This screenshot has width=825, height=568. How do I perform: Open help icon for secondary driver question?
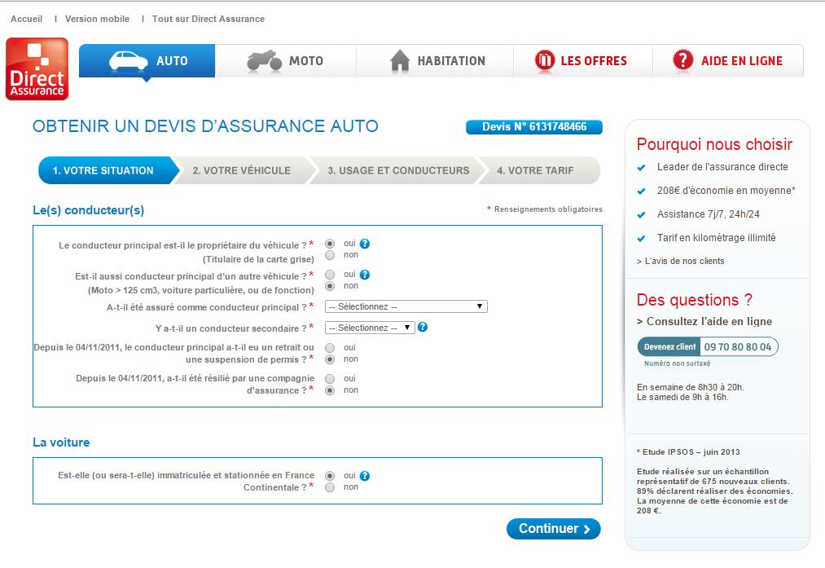coord(423,327)
